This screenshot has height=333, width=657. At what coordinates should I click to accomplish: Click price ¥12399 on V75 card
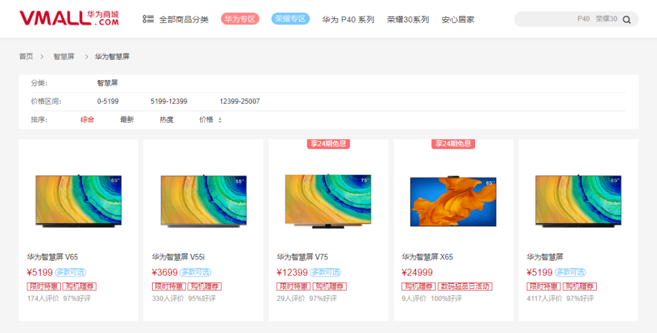[x=292, y=272]
